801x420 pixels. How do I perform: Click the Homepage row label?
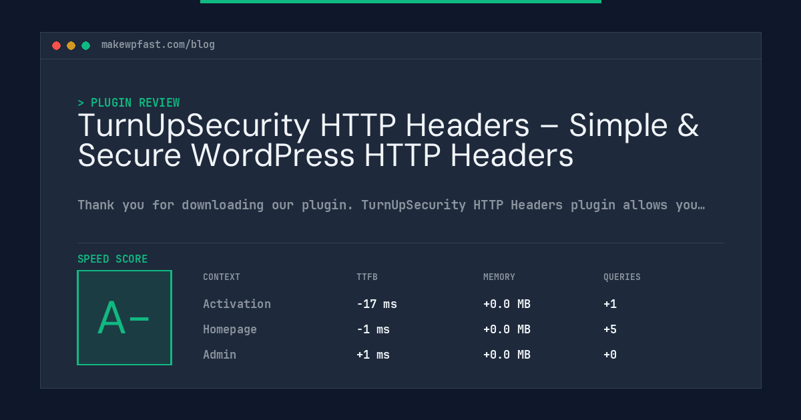pos(230,329)
